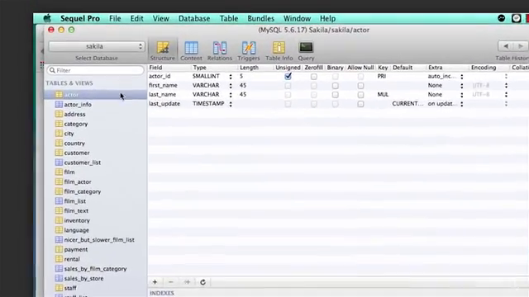Click the sales_by_store view icon
Image resolution: width=529 pixels, height=297 pixels.
pyautogui.click(x=59, y=279)
